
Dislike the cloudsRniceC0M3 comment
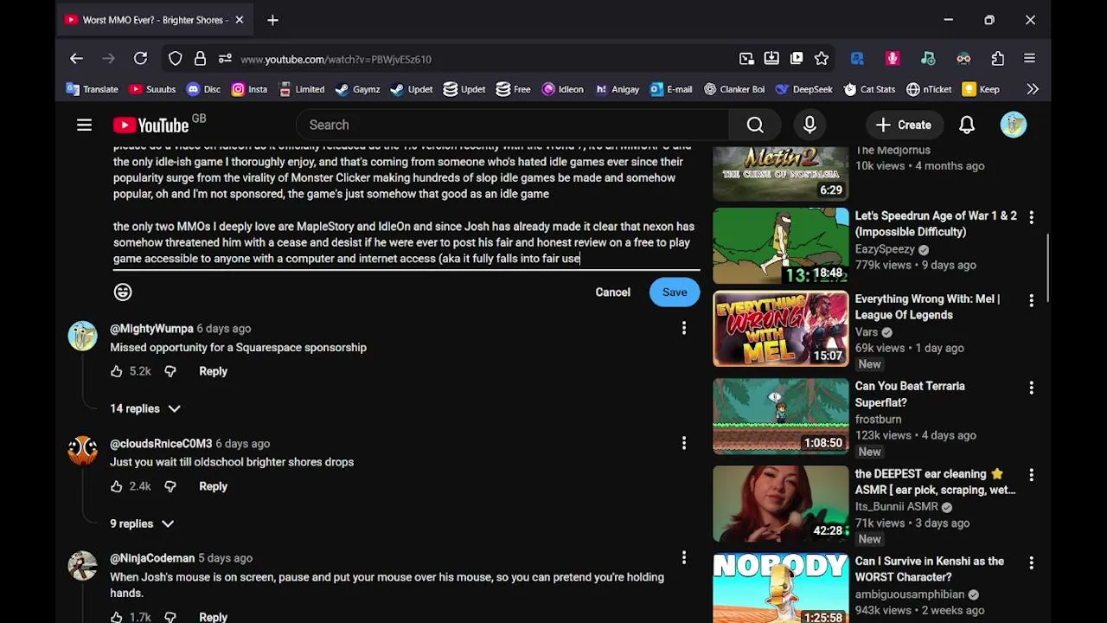[x=170, y=486]
